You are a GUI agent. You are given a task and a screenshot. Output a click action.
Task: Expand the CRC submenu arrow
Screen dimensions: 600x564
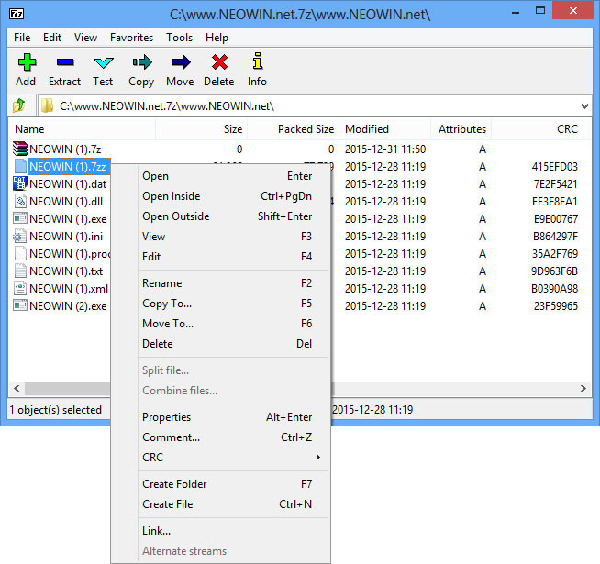tap(318, 457)
